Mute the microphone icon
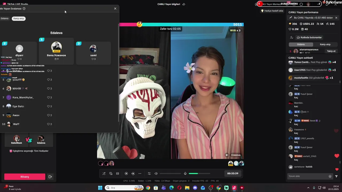The image size is (342, 192). click(x=185, y=174)
